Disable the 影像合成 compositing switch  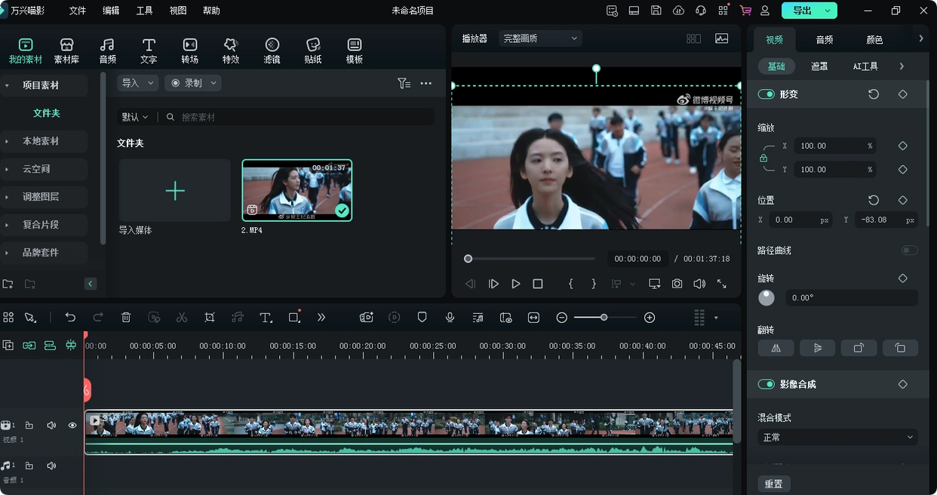pyautogui.click(x=766, y=384)
